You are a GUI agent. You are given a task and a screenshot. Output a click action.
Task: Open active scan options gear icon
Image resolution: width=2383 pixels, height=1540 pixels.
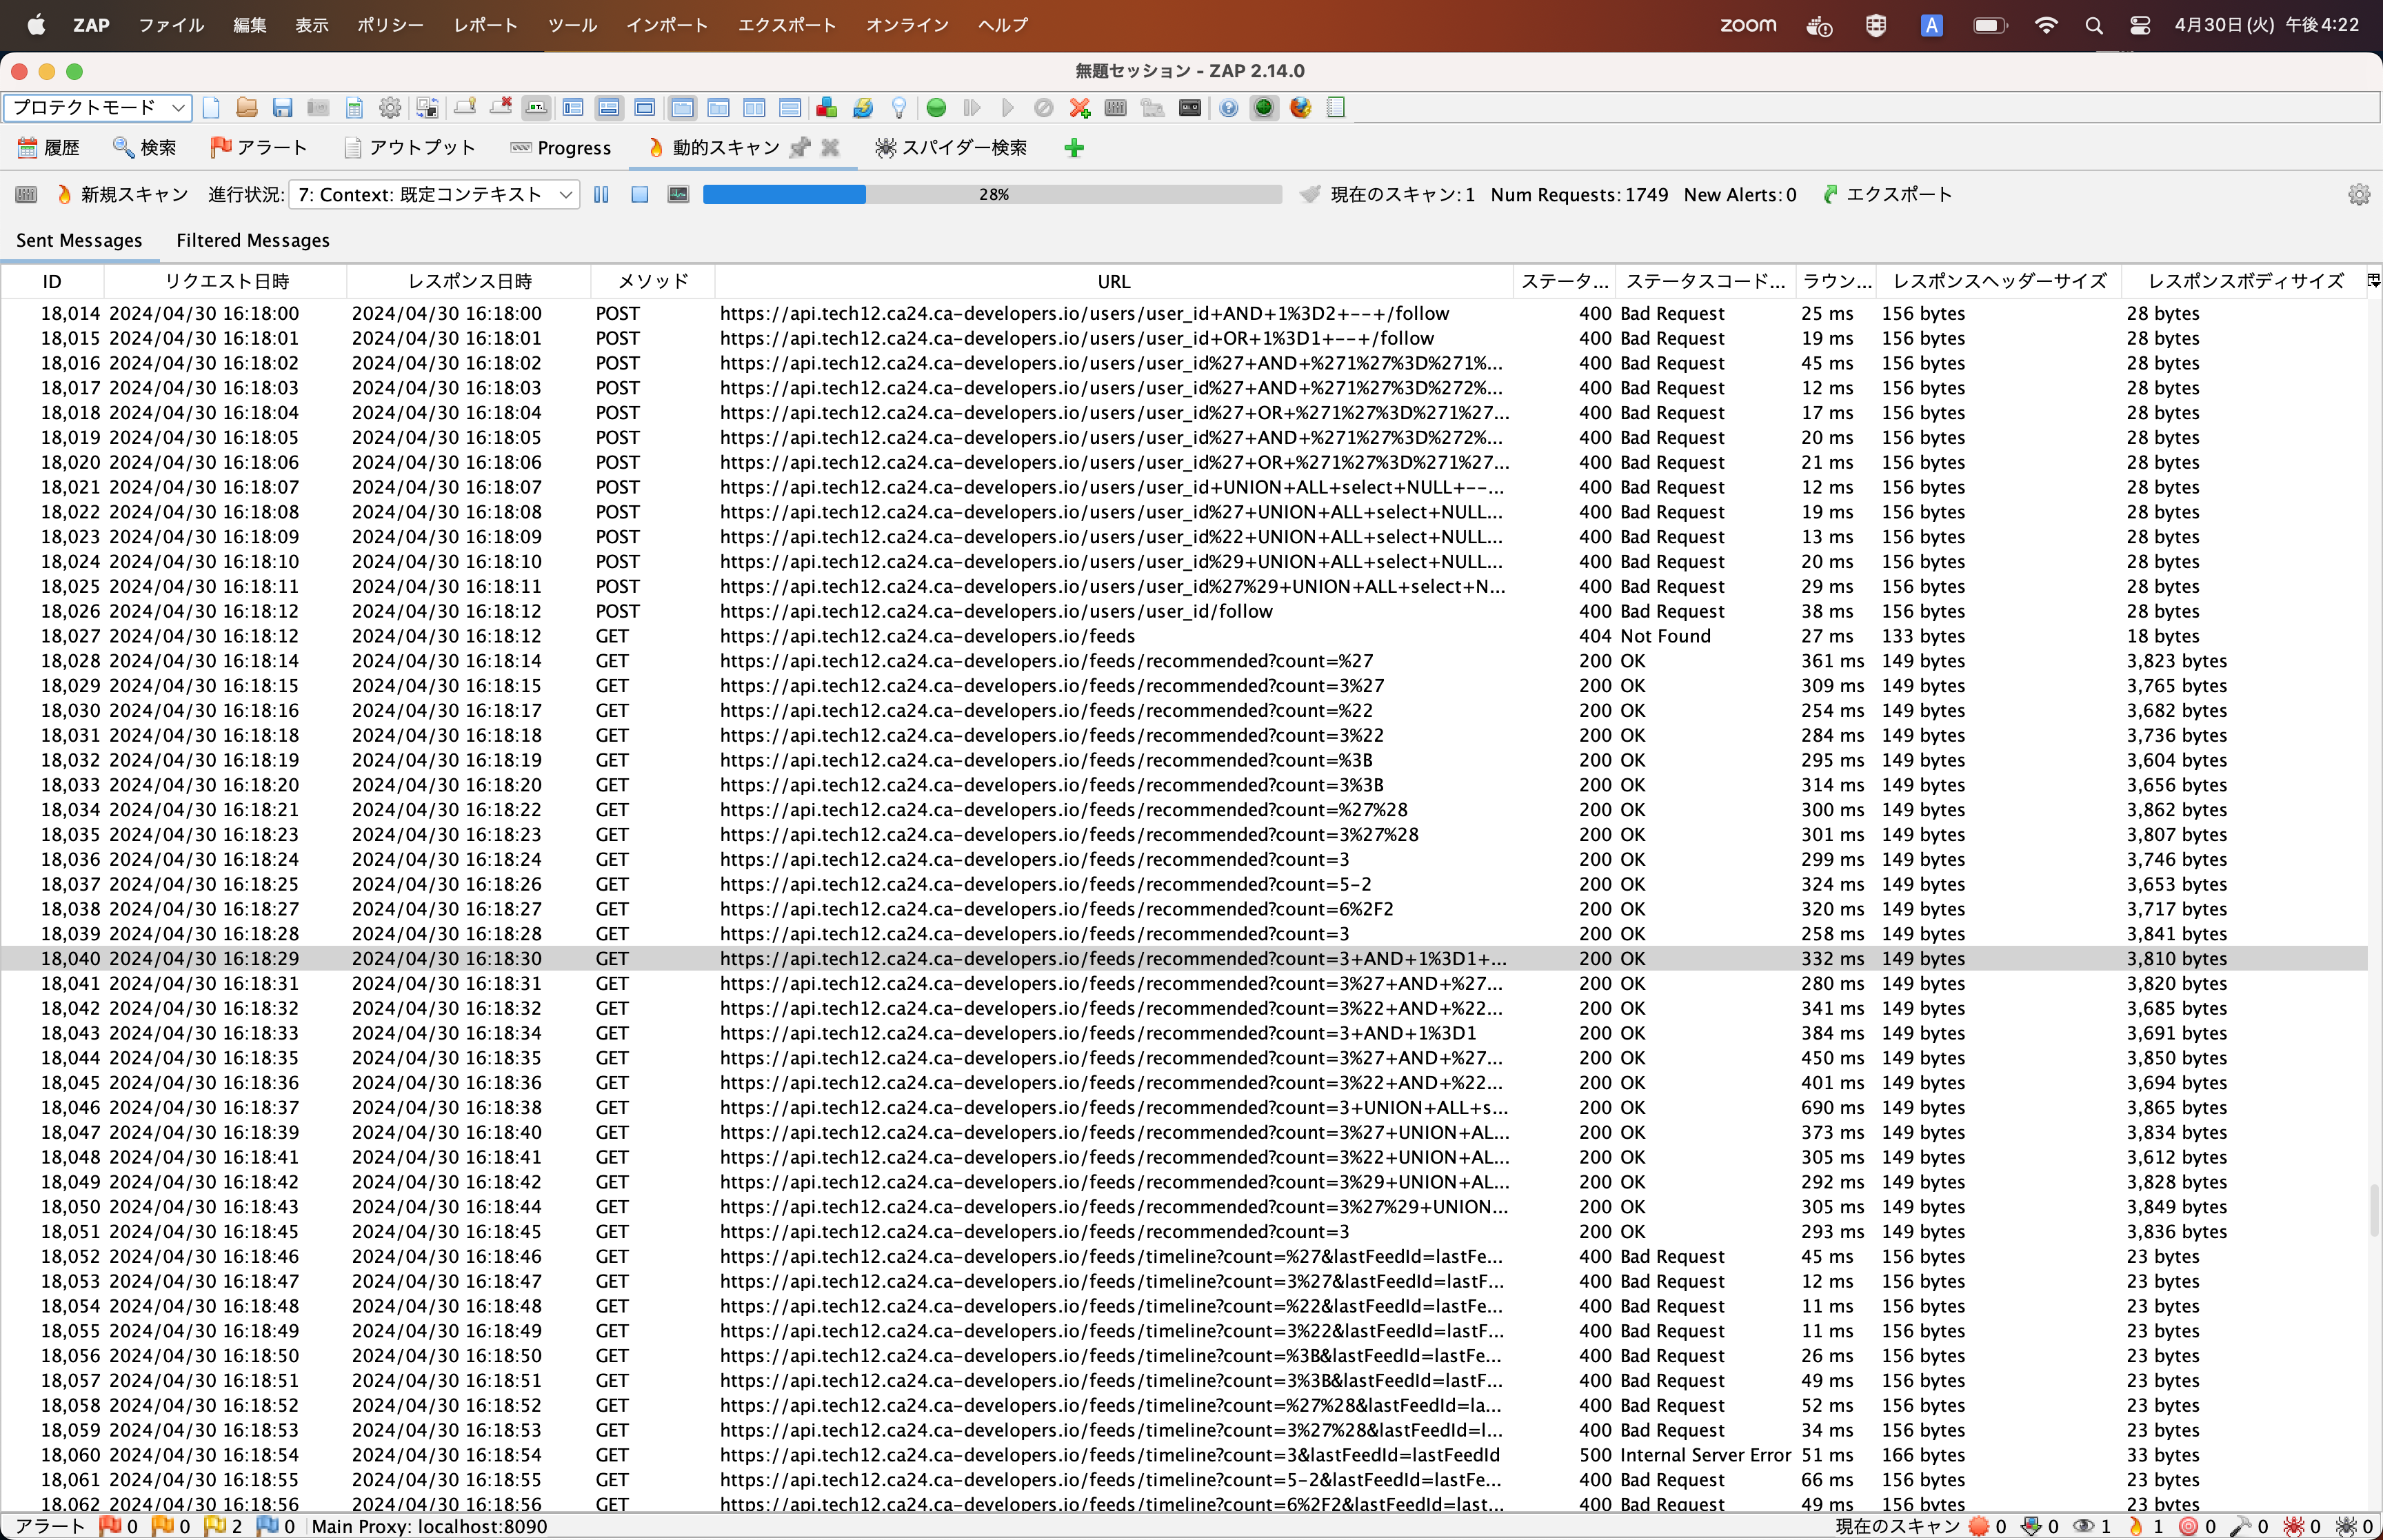pos(2359,195)
